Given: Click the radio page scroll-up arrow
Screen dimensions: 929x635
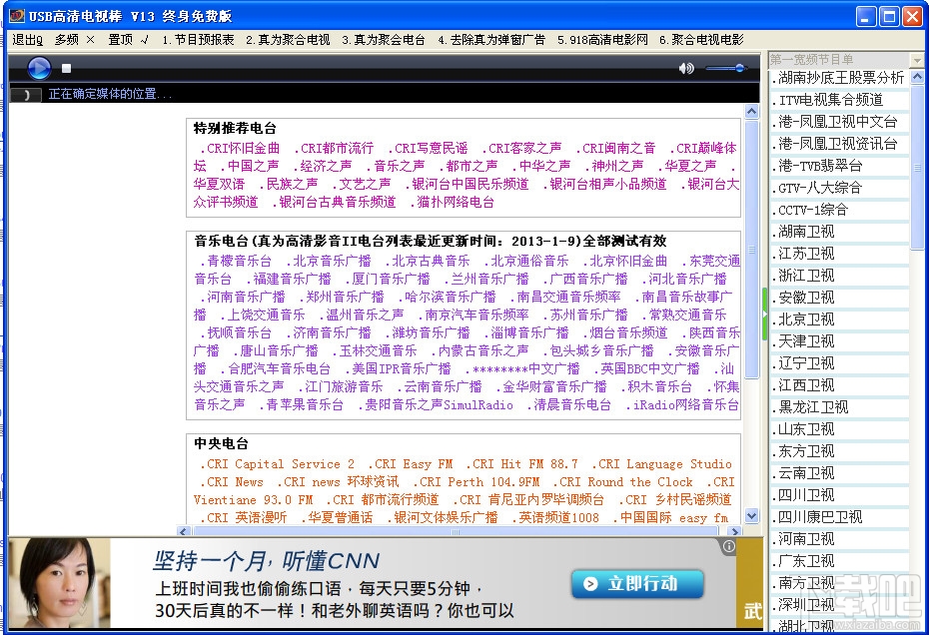Looking at the screenshot, I should click(x=752, y=112).
